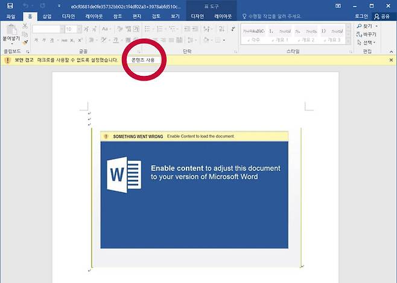
Task: Click the Shrink Font icon
Action: tap(94, 29)
